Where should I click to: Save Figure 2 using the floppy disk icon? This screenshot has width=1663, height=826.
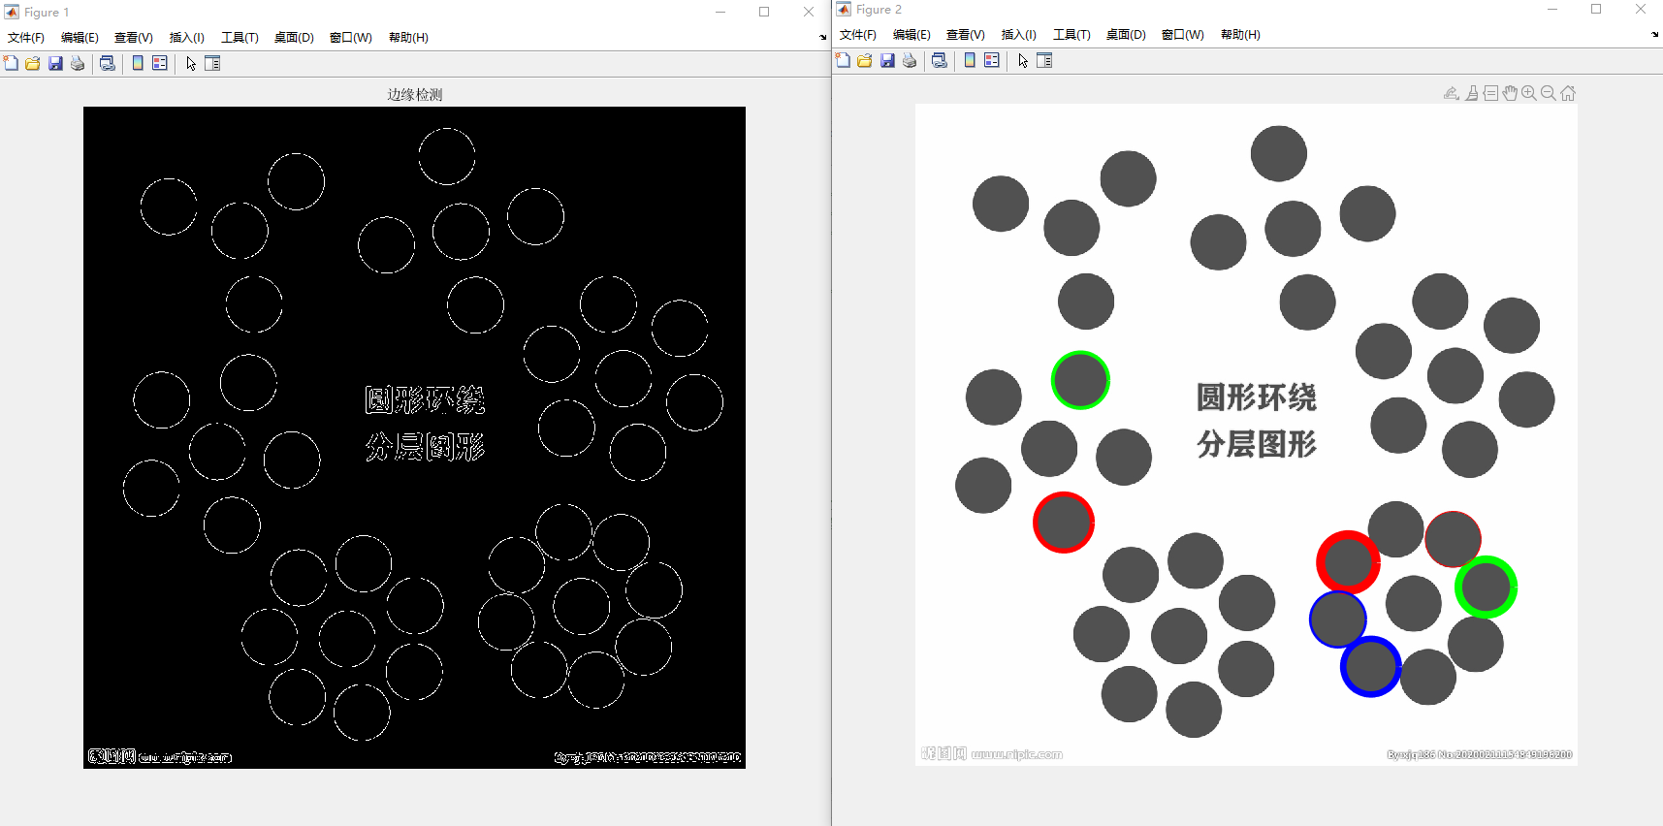(887, 60)
